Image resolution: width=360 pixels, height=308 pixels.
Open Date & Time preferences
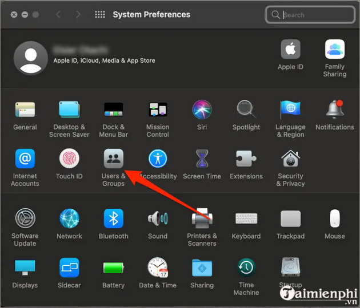tap(158, 268)
